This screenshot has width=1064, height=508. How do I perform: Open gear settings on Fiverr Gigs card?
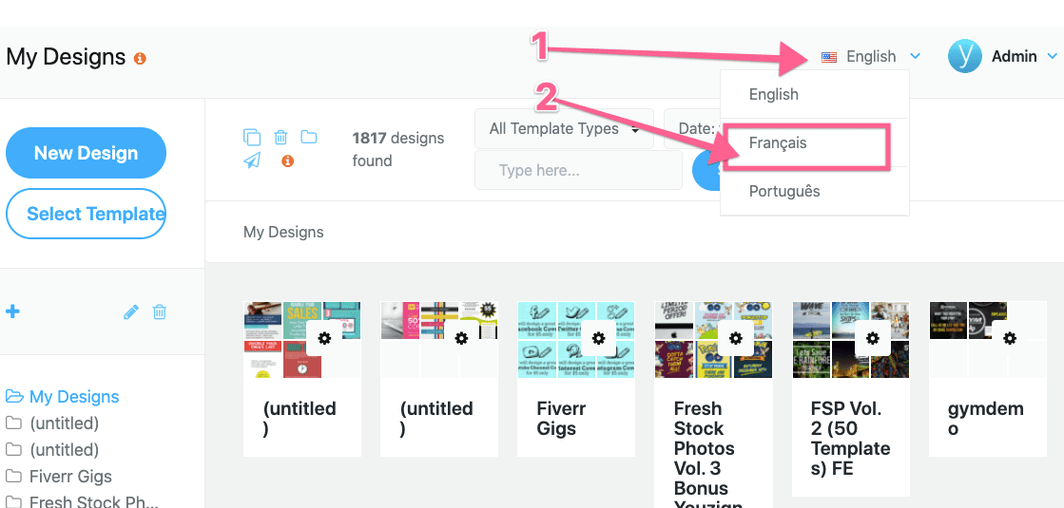[598, 338]
